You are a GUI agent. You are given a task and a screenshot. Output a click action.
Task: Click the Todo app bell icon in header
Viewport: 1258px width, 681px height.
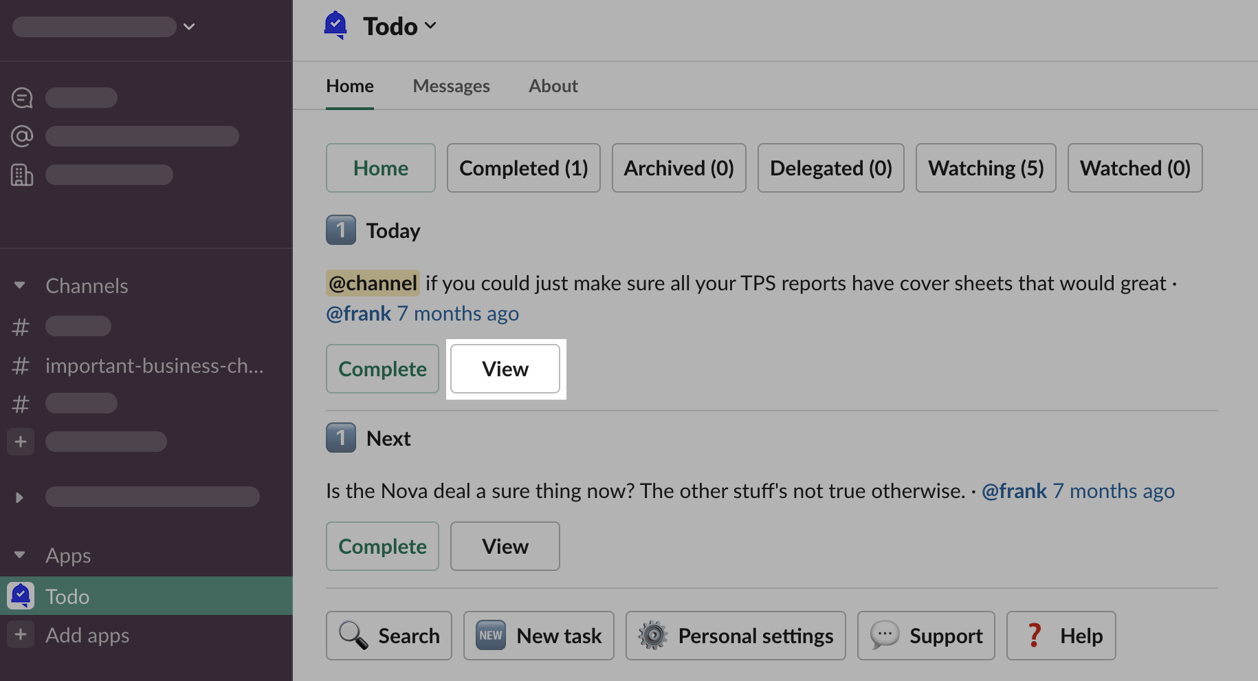335,25
